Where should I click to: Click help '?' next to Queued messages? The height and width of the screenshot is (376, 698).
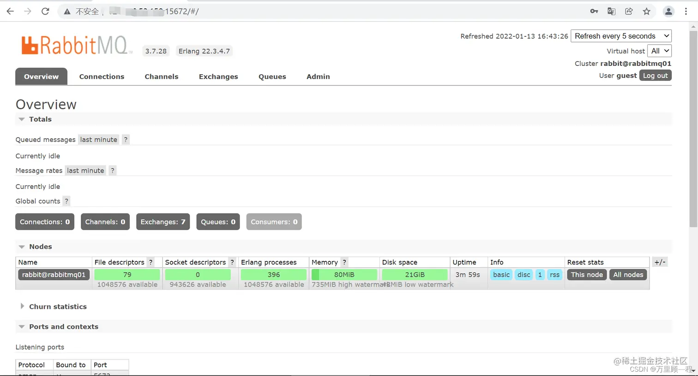[x=126, y=140]
